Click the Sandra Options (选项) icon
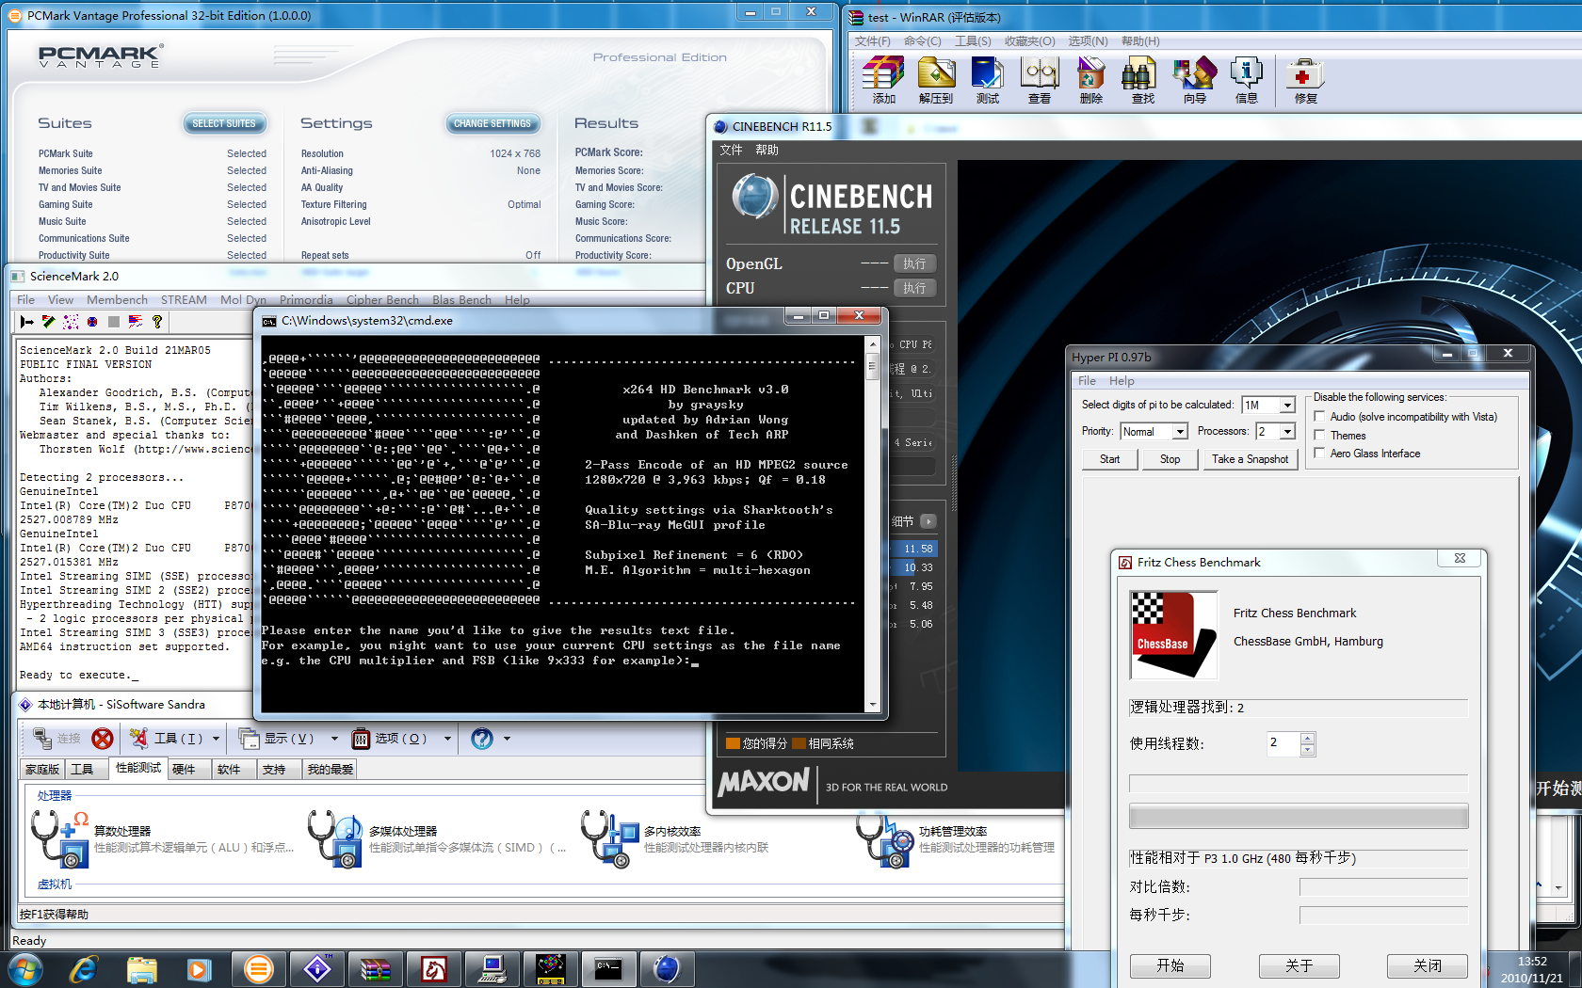Viewport: 1582px width, 988px height. coord(361,739)
